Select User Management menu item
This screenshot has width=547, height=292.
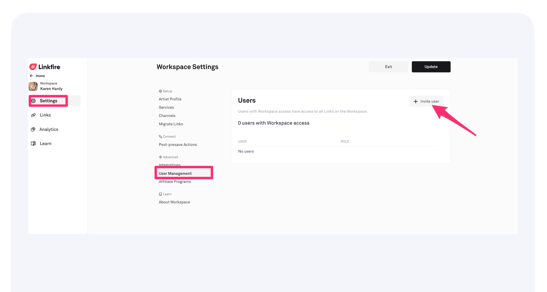click(x=175, y=173)
